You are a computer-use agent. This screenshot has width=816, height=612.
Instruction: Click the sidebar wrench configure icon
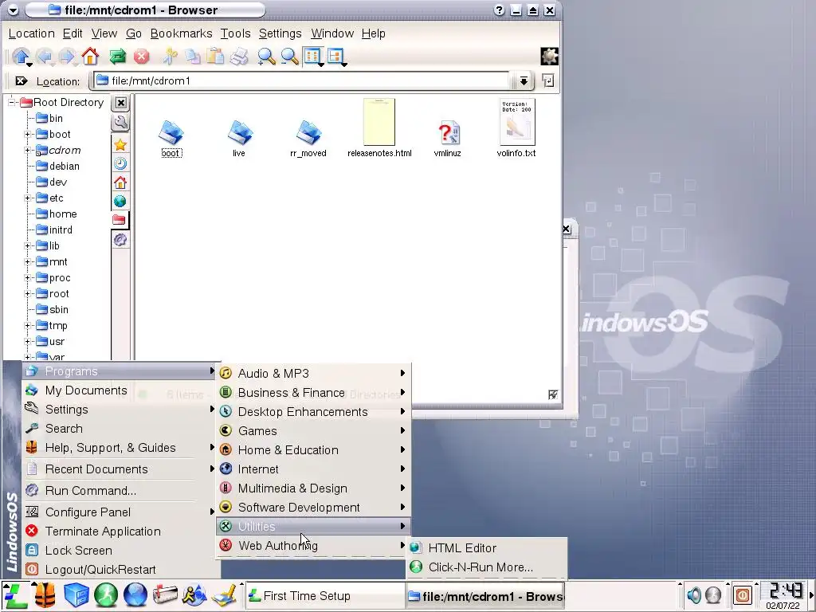(120, 123)
